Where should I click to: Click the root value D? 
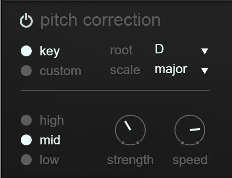pyautogui.click(x=159, y=49)
